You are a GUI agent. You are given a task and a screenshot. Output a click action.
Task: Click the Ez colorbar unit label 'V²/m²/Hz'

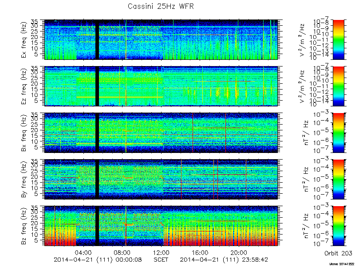click(x=303, y=86)
